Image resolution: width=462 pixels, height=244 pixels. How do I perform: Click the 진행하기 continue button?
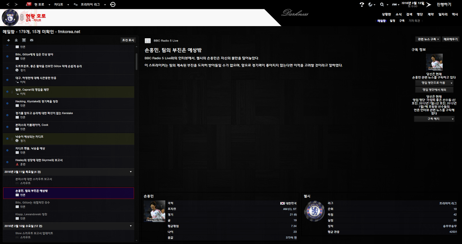444,5
